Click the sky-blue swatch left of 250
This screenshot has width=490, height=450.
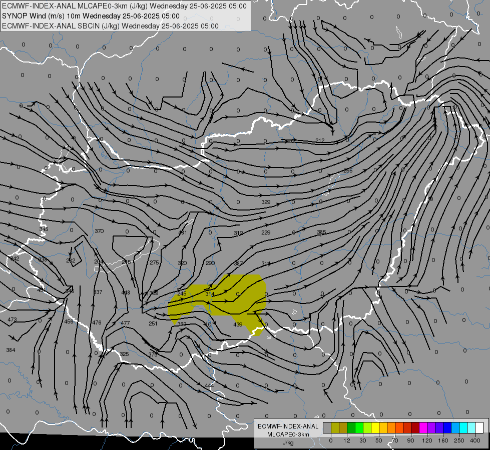[x=455, y=428]
